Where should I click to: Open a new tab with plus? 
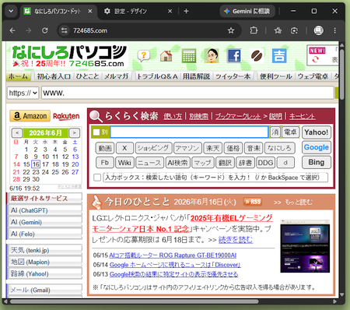pyautogui.click(x=186, y=11)
